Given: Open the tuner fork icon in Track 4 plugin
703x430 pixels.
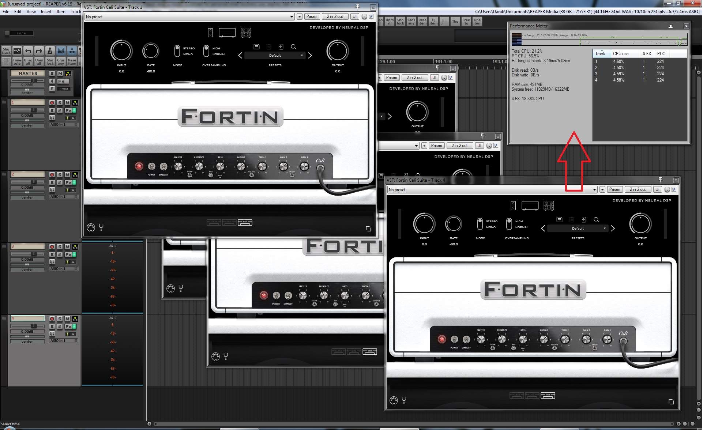Looking at the screenshot, I should click(x=404, y=400).
